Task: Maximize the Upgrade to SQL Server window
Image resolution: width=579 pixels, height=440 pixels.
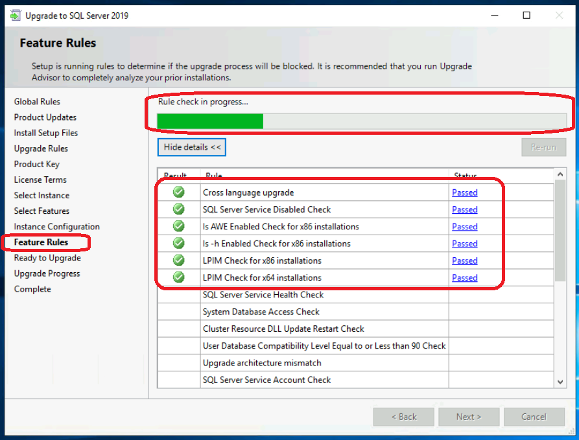Action: [x=526, y=16]
